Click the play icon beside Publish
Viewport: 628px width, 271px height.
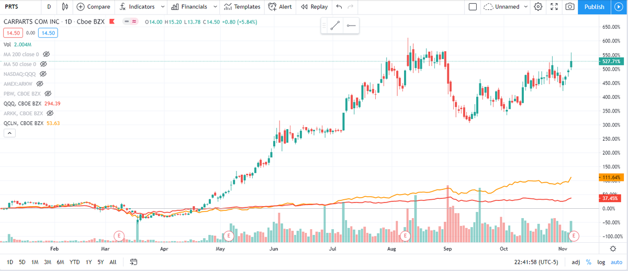coord(619,7)
